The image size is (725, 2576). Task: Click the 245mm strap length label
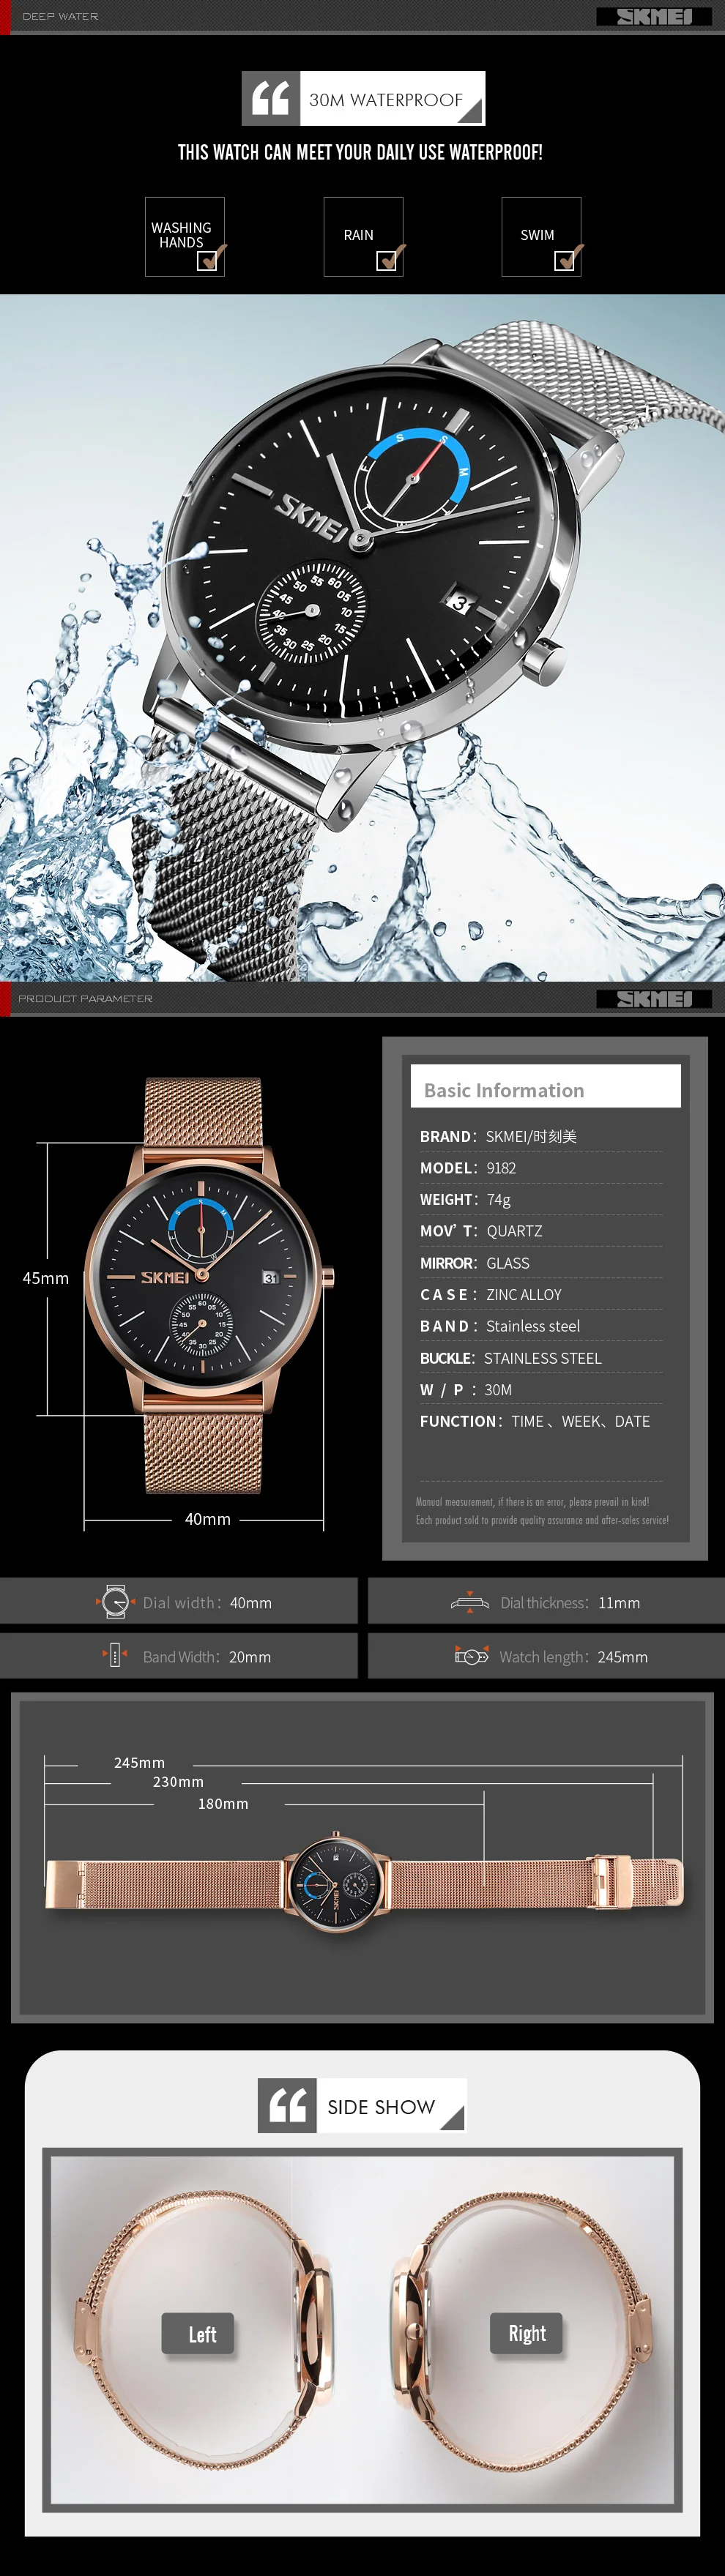click(139, 1763)
